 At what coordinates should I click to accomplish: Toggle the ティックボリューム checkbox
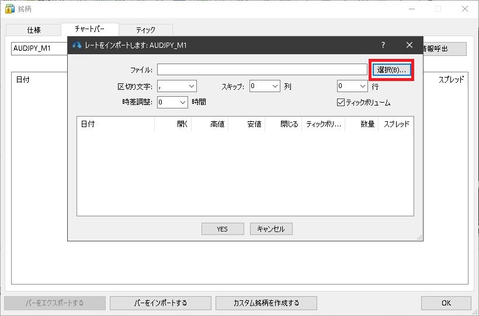(341, 103)
